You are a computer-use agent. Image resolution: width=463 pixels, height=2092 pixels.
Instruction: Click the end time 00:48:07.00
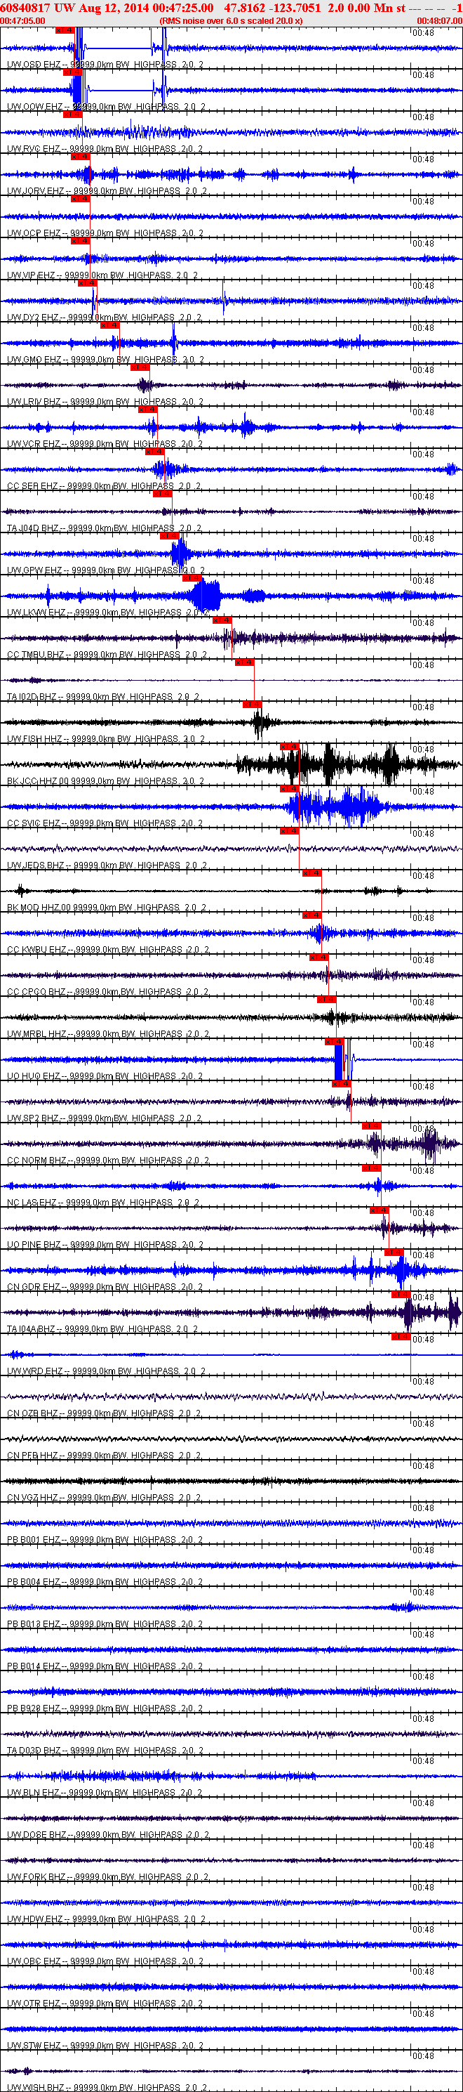[439, 20]
